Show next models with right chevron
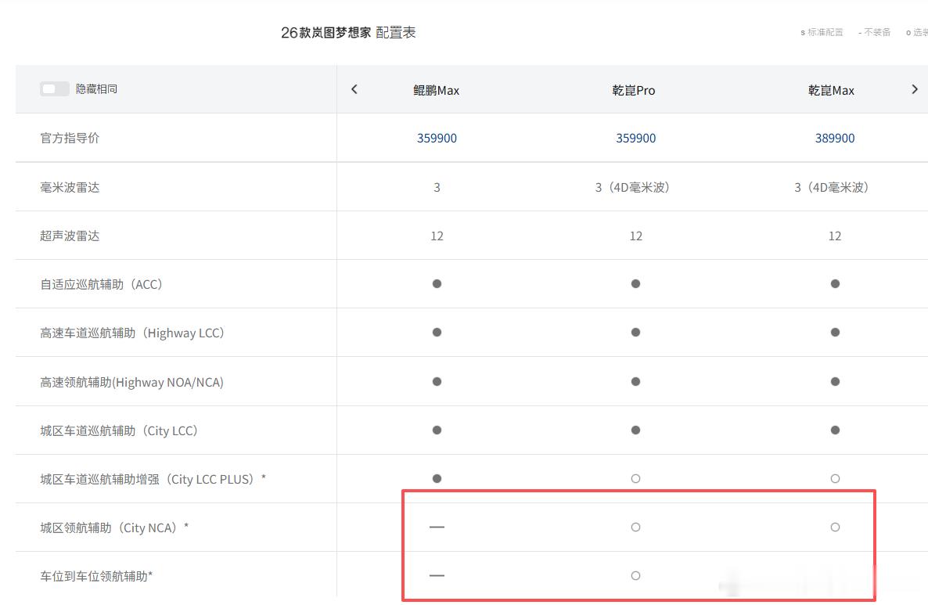The height and width of the screenshot is (605, 928). coord(915,89)
